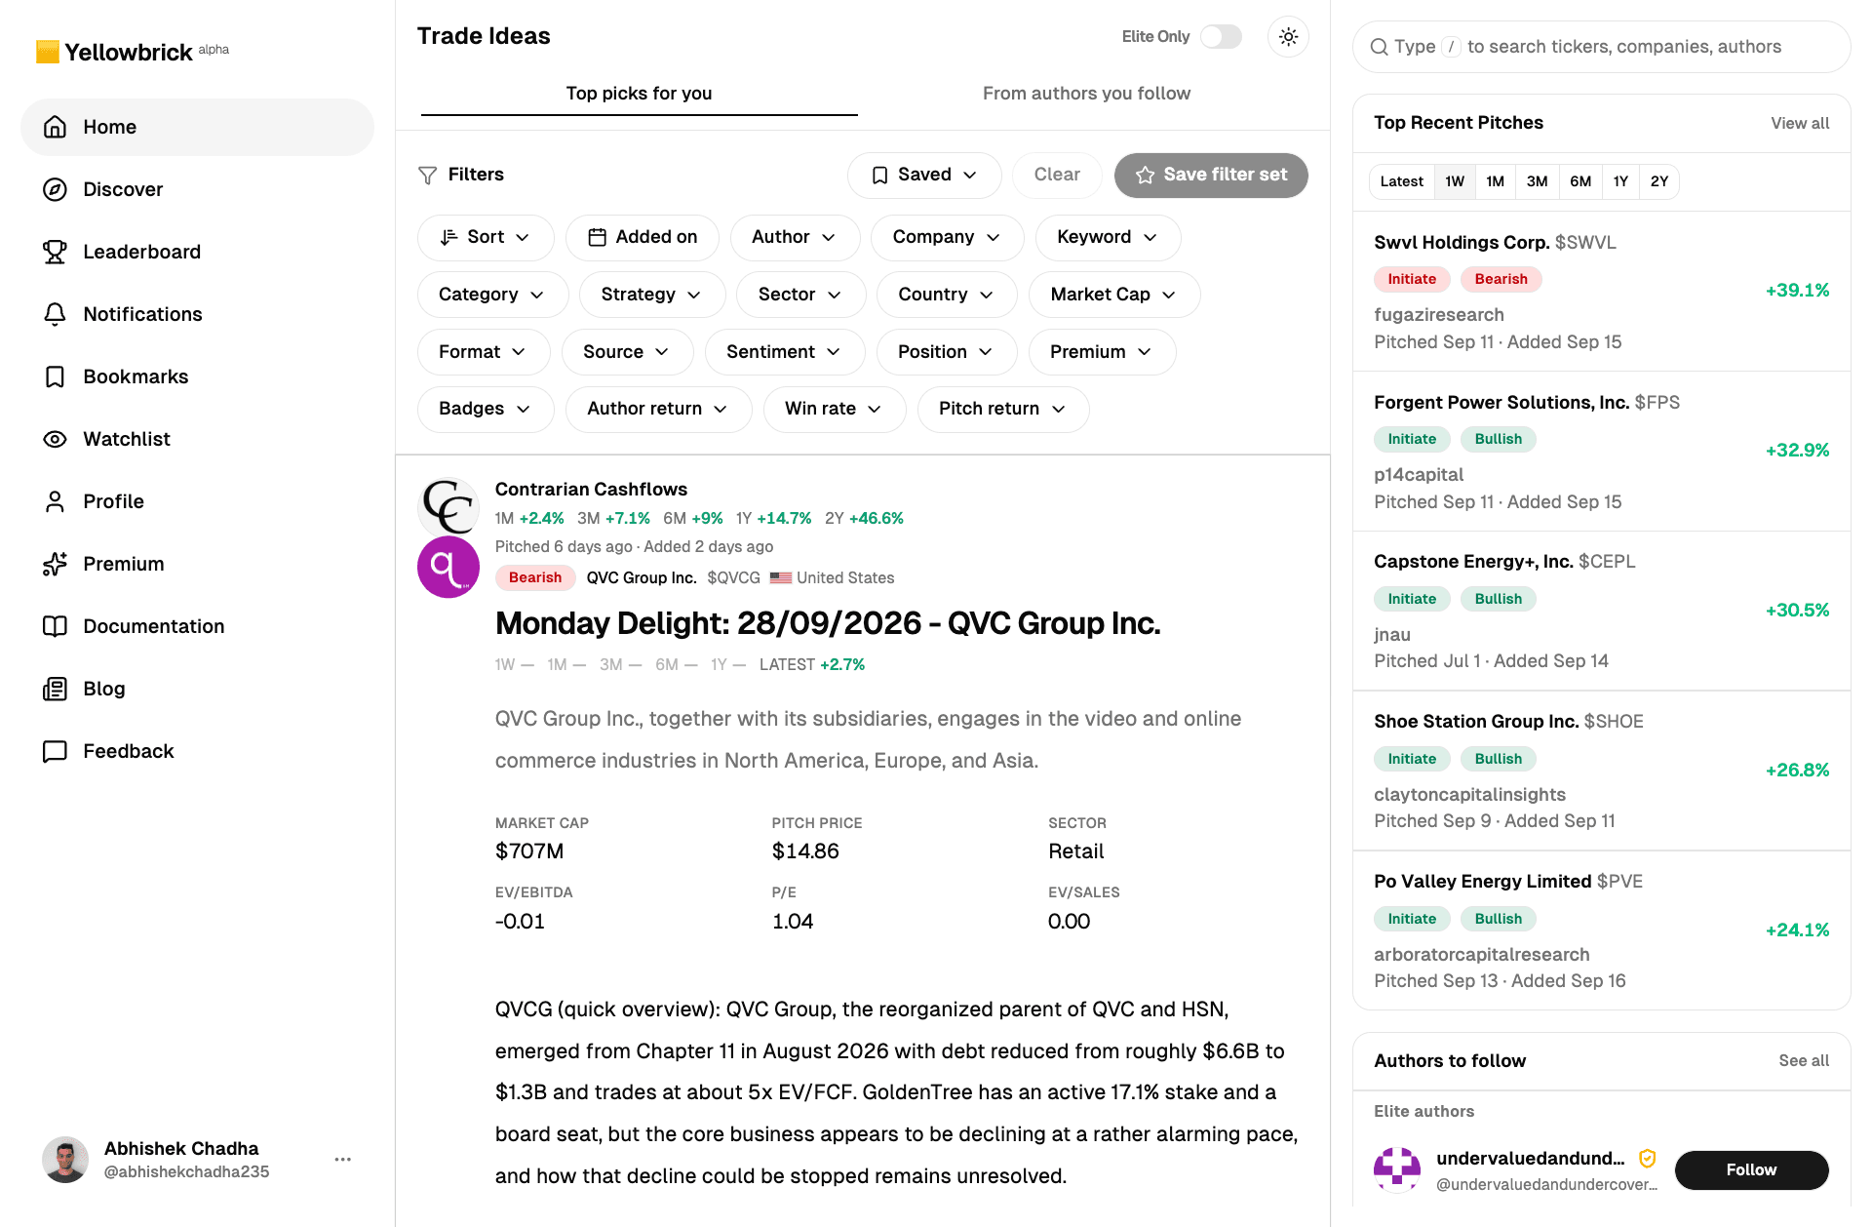
Task: Open the user account three-dots menu
Action: tap(343, 1160)
